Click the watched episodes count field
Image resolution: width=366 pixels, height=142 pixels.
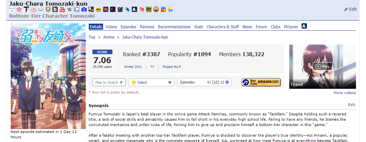coord(209,82)
